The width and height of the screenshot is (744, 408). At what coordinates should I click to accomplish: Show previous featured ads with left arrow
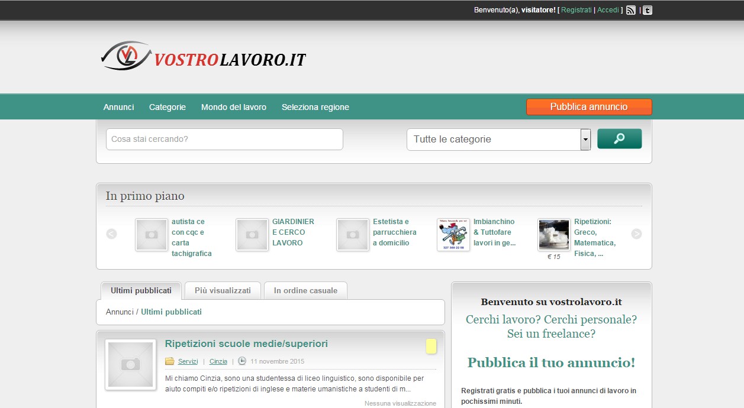click(x=111, y=234)
